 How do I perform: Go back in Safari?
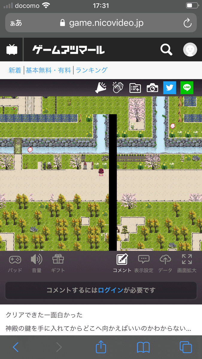click(x=16, y=347)
